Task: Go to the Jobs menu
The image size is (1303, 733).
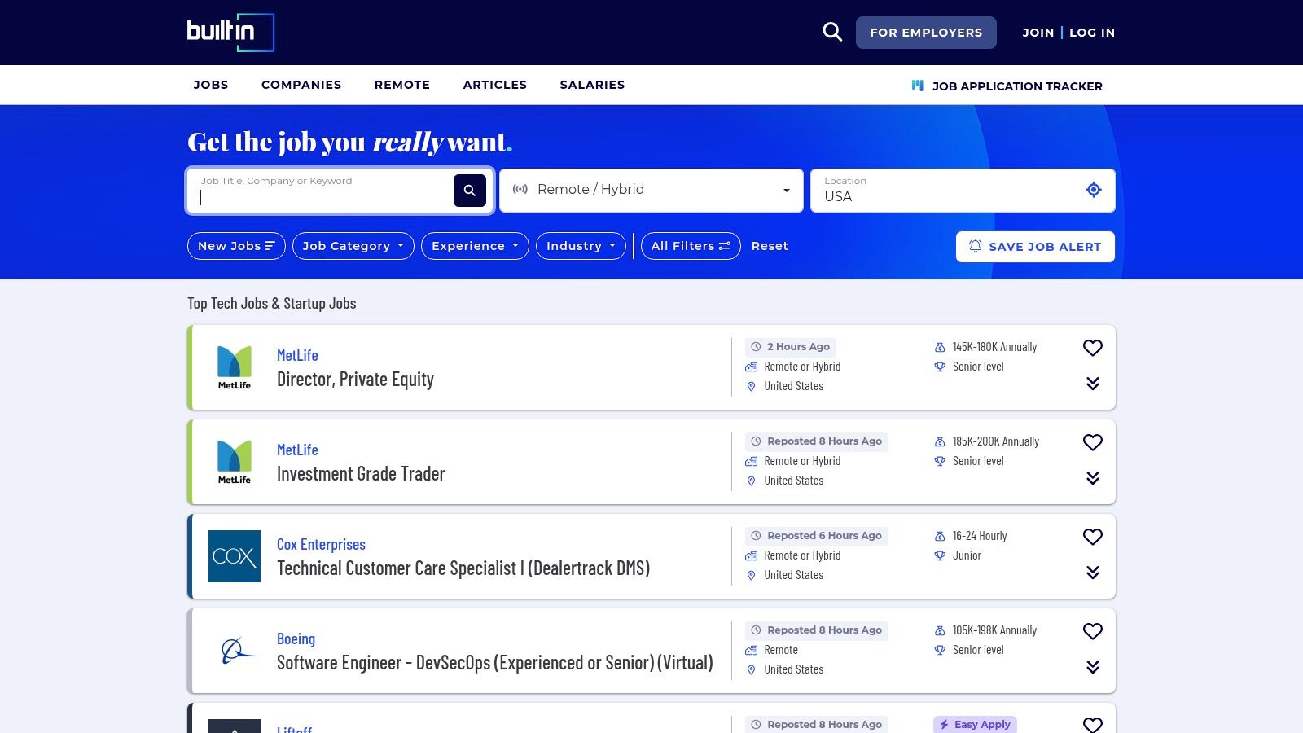Action: click(211, 85)
